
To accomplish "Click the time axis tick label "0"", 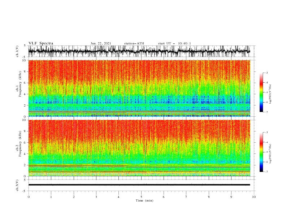I will click(x=29, y=197).
